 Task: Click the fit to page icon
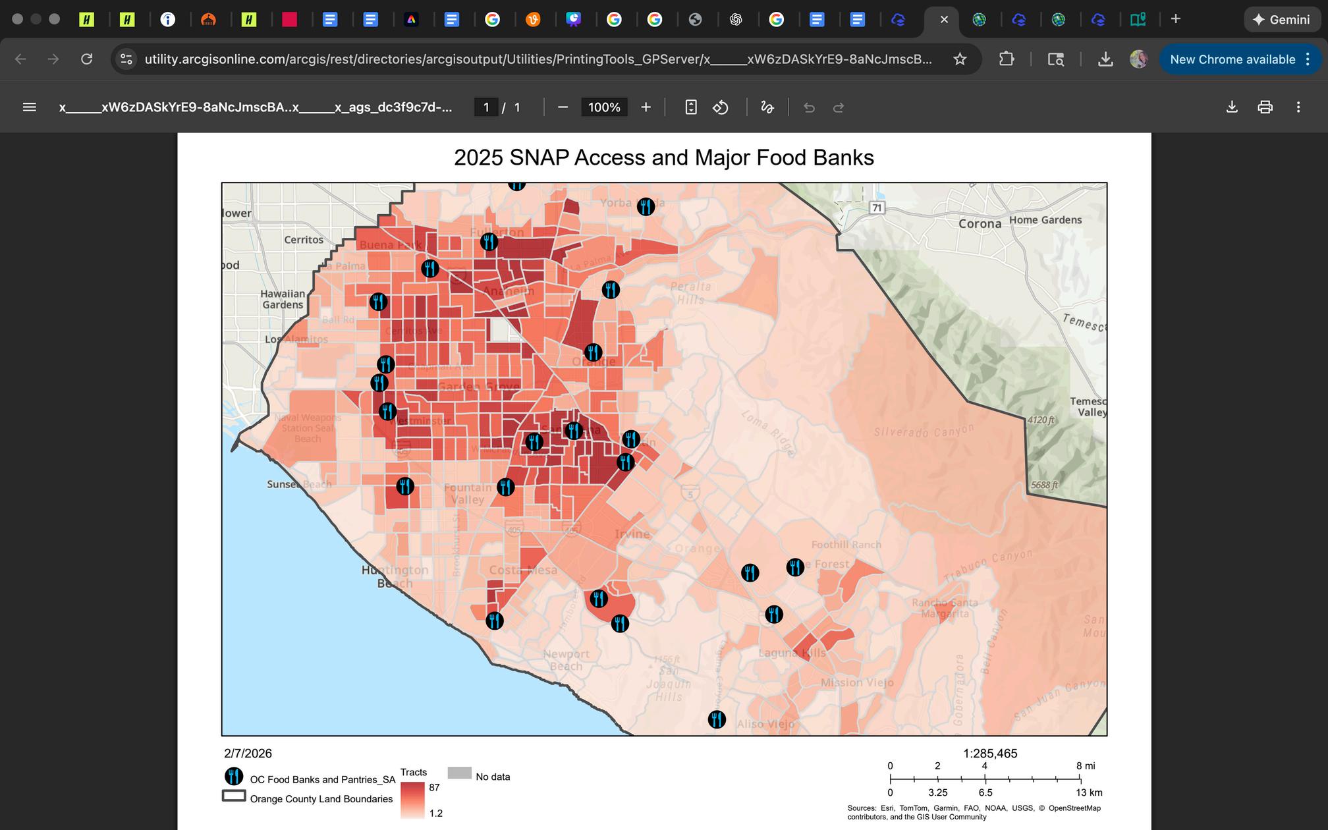point(690,107)
